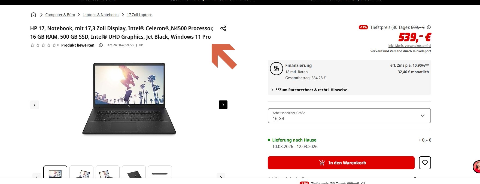480x184 pixels.
Task: Click info icon beside Tiefstpreis 609 €
Action: coord(429,27)
